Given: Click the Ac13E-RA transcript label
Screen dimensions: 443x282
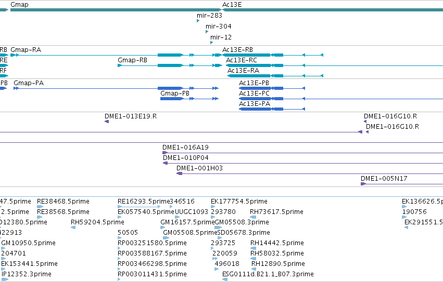Looking at the screenshot, I should coord(243,71).
